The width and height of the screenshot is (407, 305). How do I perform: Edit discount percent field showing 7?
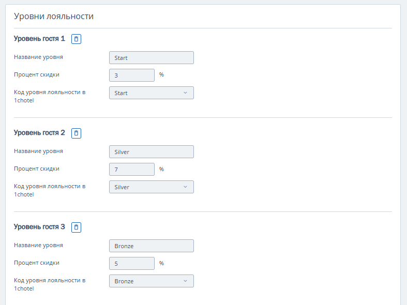click(x=132, y=170)
